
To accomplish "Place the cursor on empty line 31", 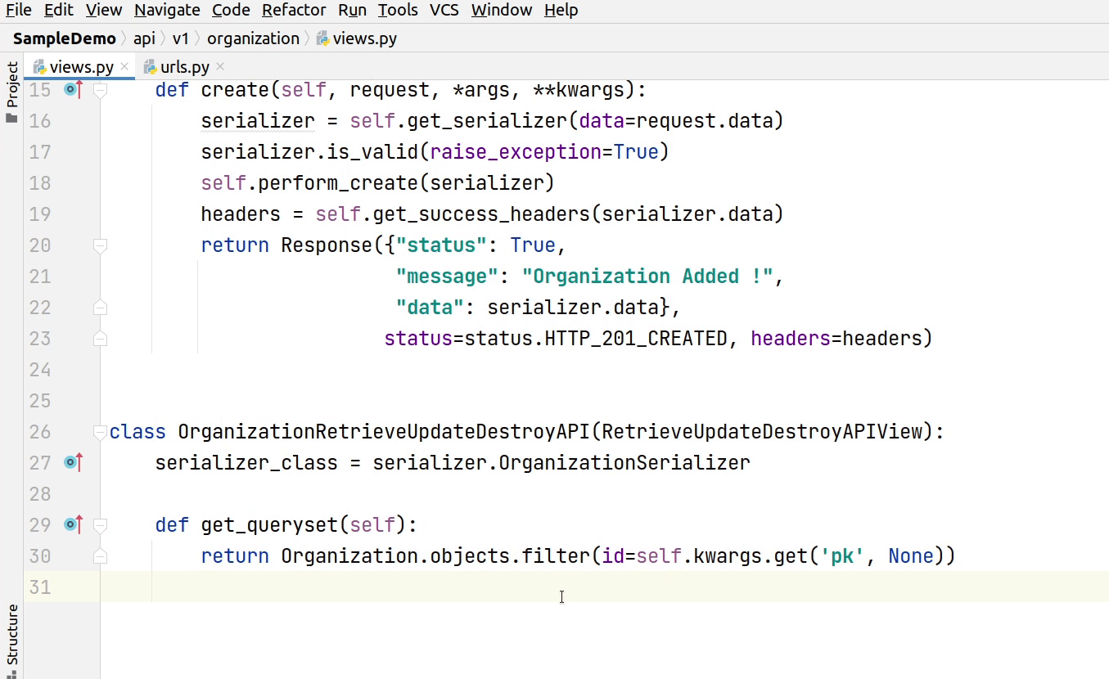I will (x=491, y=587).
